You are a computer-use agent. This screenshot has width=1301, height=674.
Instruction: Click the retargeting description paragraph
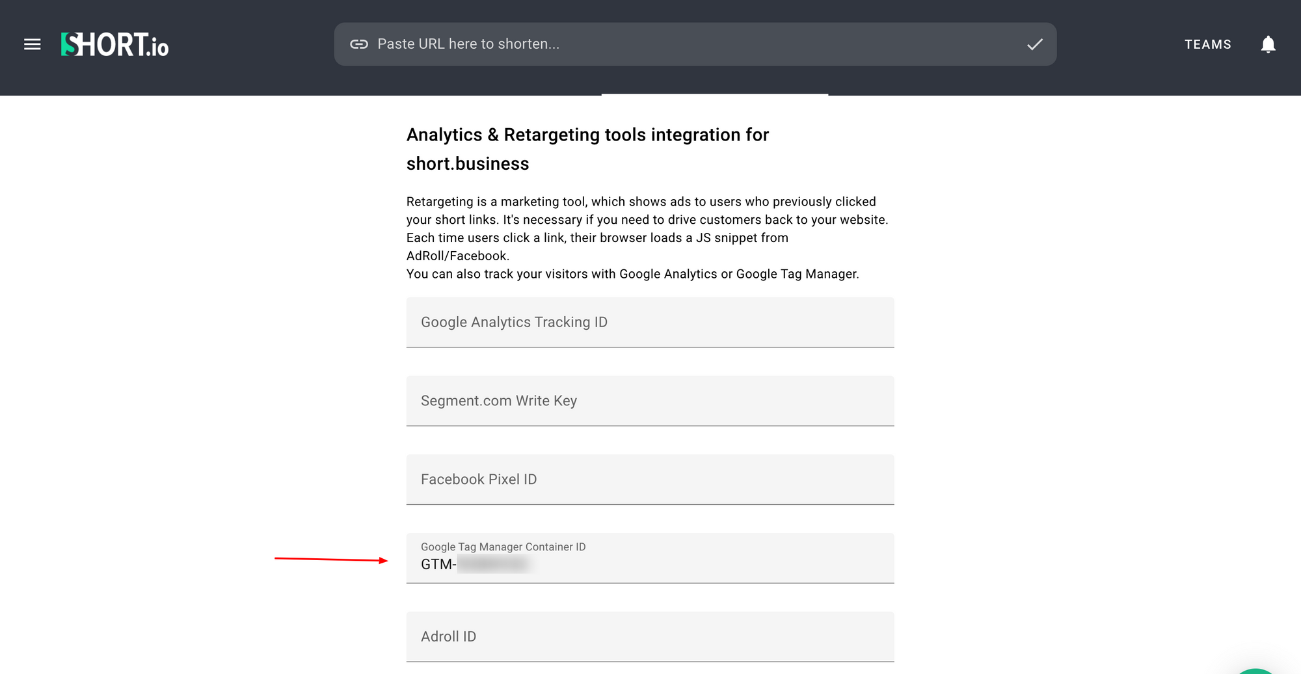(647, 219)
